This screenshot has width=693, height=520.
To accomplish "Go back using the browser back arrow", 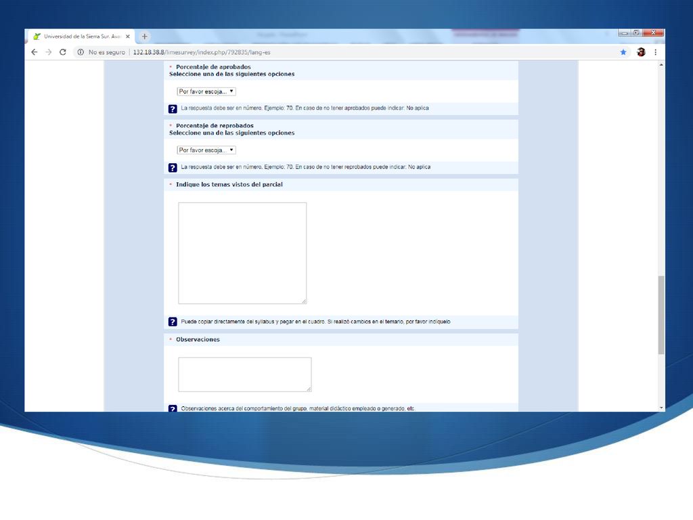I will [x=35, y=52].
